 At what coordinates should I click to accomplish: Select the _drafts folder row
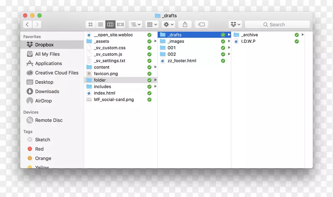194,35
